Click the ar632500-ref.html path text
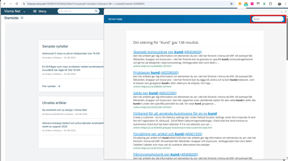288x161 pixels. [x=152, y=107]
